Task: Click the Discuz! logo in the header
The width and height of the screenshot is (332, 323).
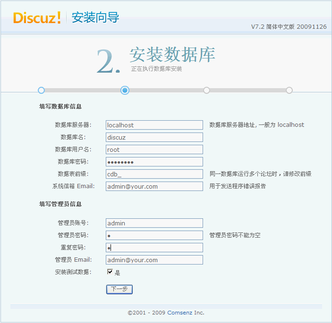Action: tap(37, 17)
